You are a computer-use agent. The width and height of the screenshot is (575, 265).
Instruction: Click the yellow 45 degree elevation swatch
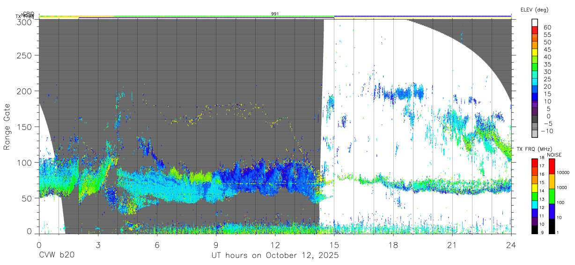tap(535, 52)
